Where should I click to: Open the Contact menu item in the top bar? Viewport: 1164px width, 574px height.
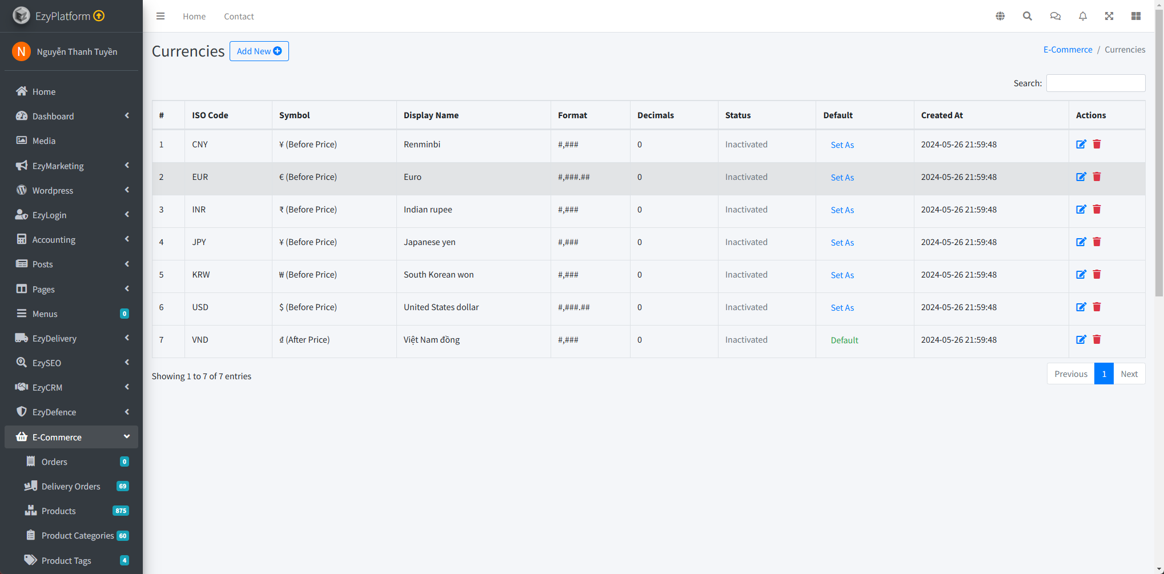pyautogui.click(x=239, y=17)
